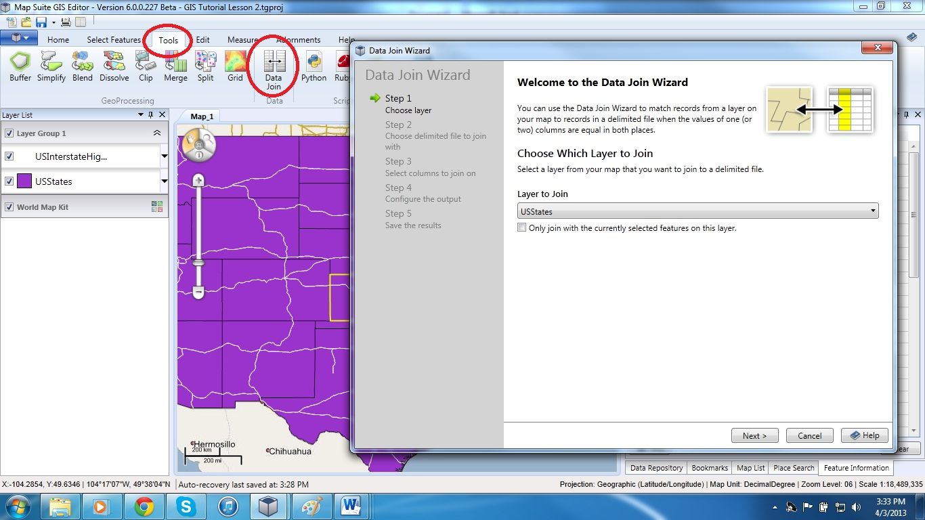Screen dimensions: 925x520
Task: Open the Dissolve tool
Action: pyautogui.click(x=114, y=66)
